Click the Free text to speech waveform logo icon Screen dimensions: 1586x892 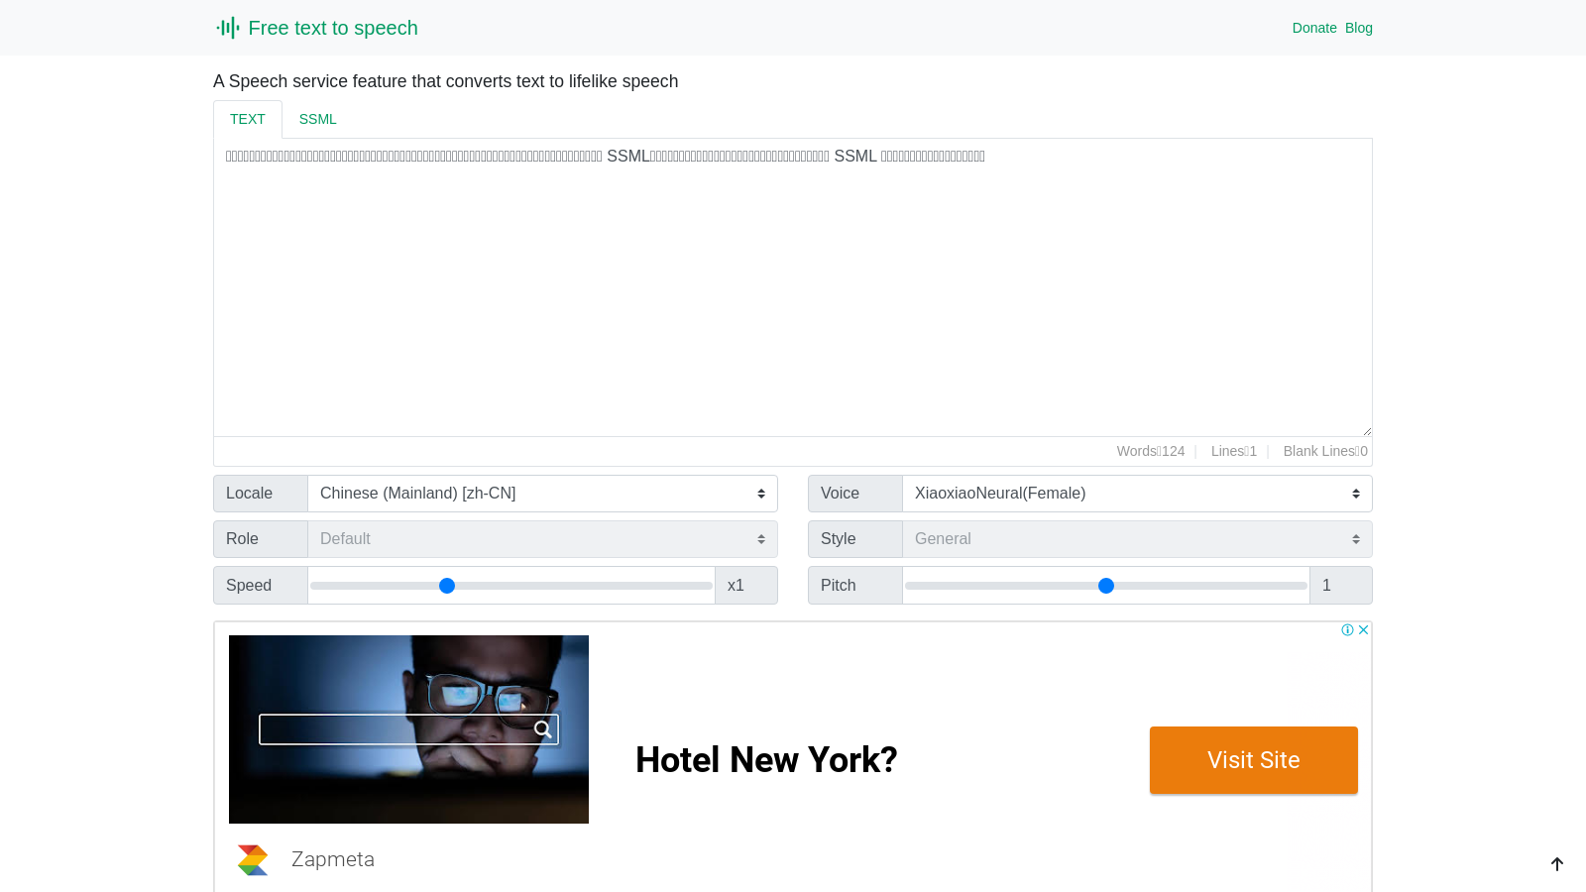click(228, 28)
